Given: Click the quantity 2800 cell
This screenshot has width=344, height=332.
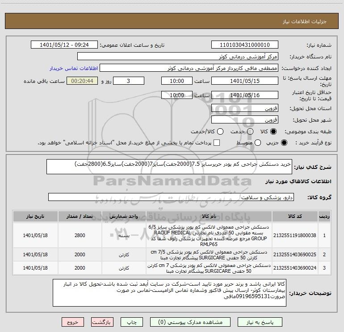Looking at the screenshot, I should (x=80, y=235).
